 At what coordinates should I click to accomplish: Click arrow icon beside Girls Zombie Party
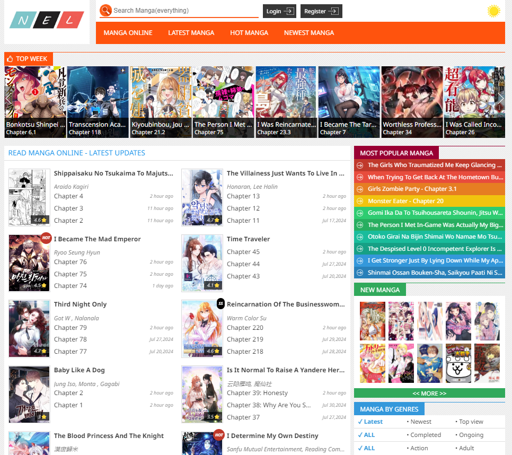tap(360, 189)
